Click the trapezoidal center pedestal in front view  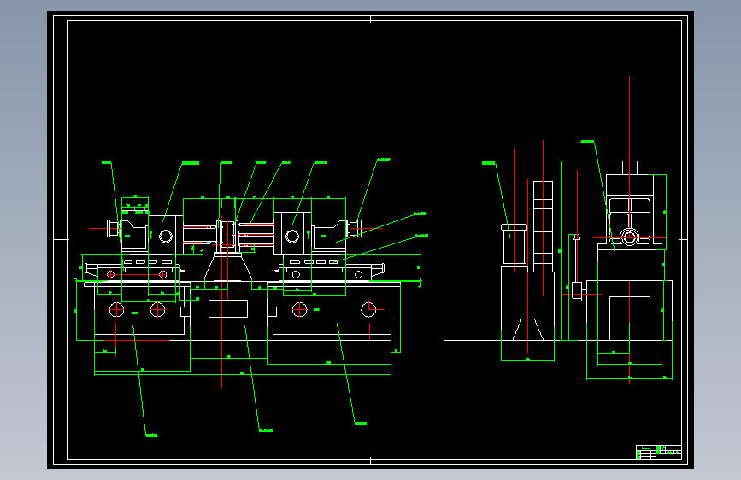point(228,268)
